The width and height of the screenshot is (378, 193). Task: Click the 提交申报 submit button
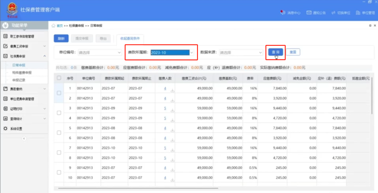[x=82, y=38]
